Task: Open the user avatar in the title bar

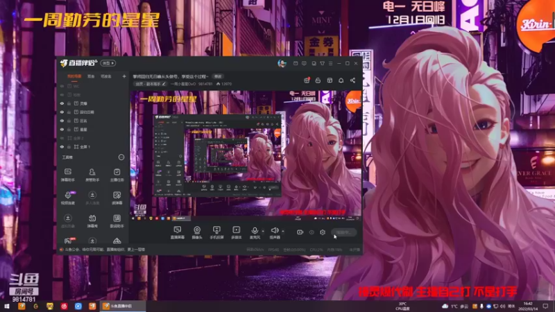Action: pos(282,63)
